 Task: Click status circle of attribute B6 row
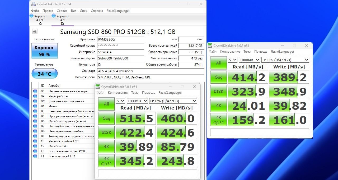[x=35, y=121]
